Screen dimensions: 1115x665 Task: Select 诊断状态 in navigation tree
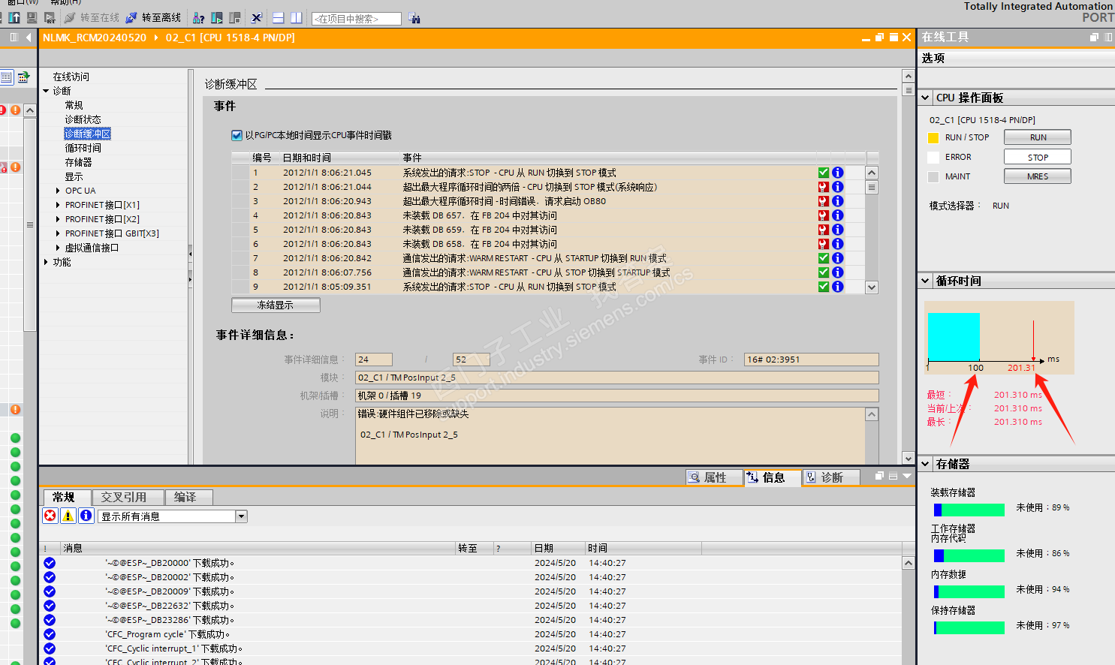tap(83, 119)
